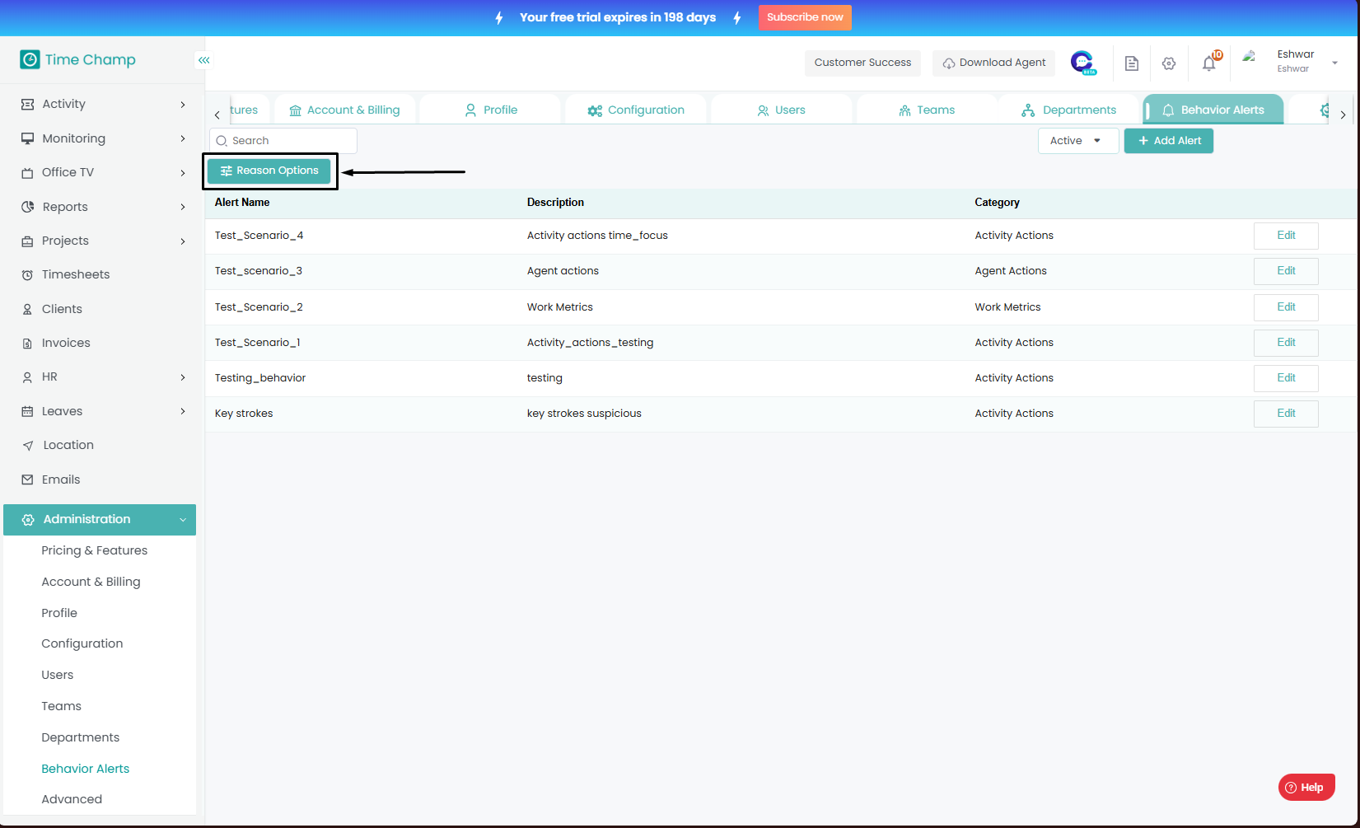Expand the Projects menu chevron

pos(183,241)
